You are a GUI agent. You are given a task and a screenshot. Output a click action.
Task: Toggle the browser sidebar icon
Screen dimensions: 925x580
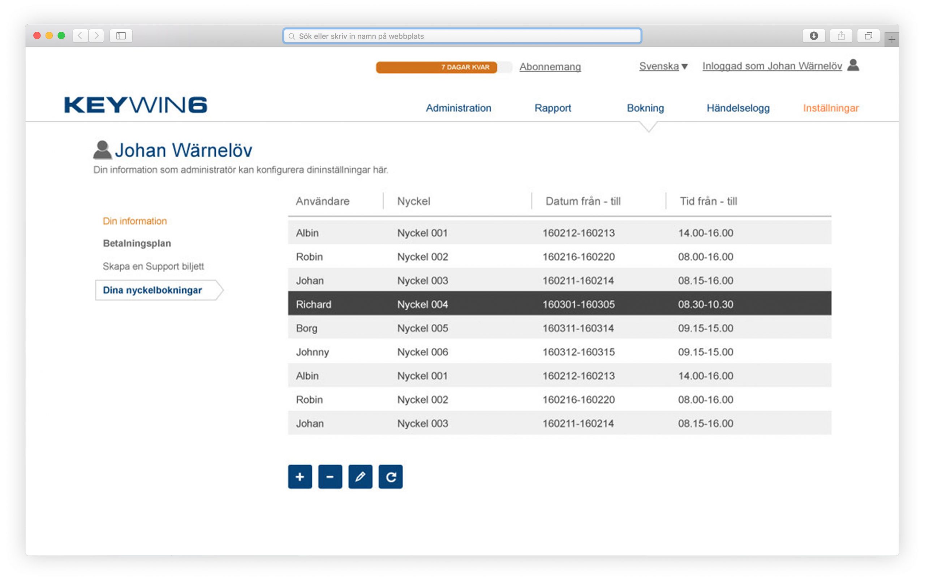point(121,36)
